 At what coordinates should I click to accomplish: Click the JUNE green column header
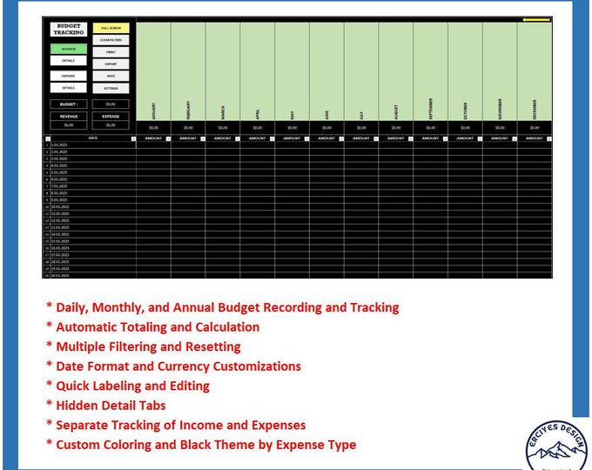pyautogui.click(x=327, y=71)
